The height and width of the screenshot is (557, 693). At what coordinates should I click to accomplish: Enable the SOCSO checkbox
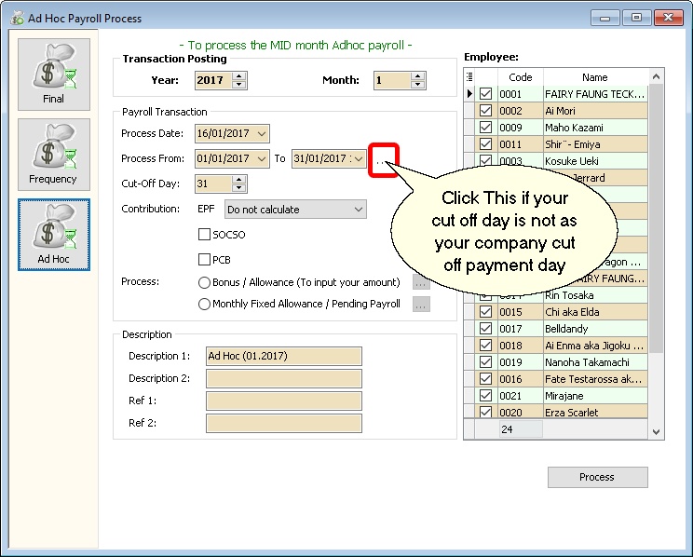tap(205, 235)
